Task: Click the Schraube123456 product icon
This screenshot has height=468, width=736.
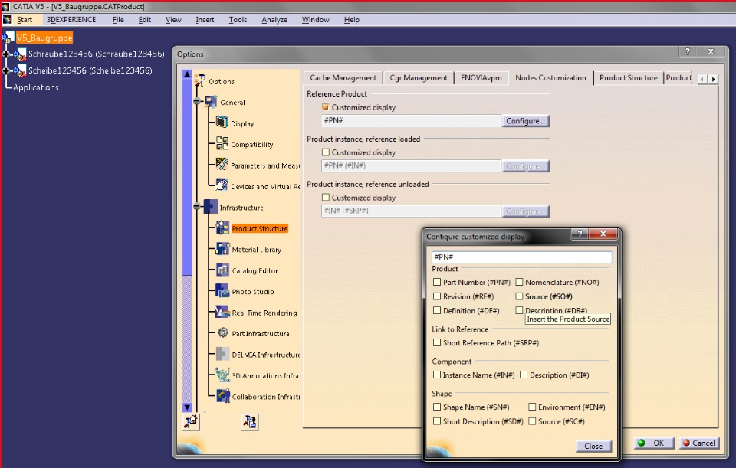Action: click(x=20, y=54)
